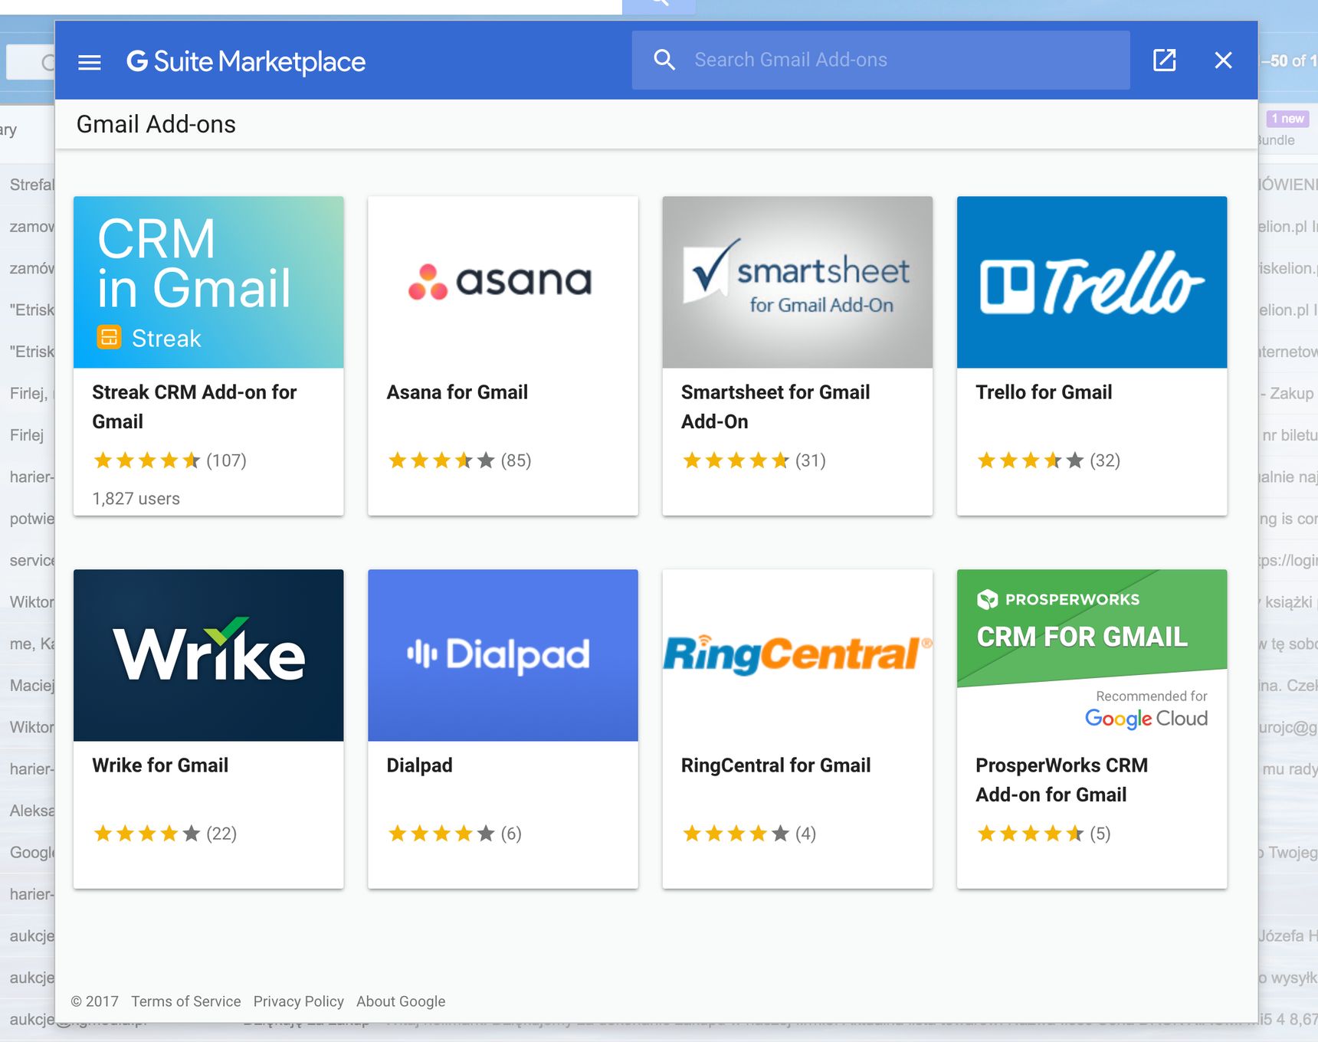1318x1042 pixels.
Task: Click the Trello for Gmail title
Action: (x=1044, y=392)
